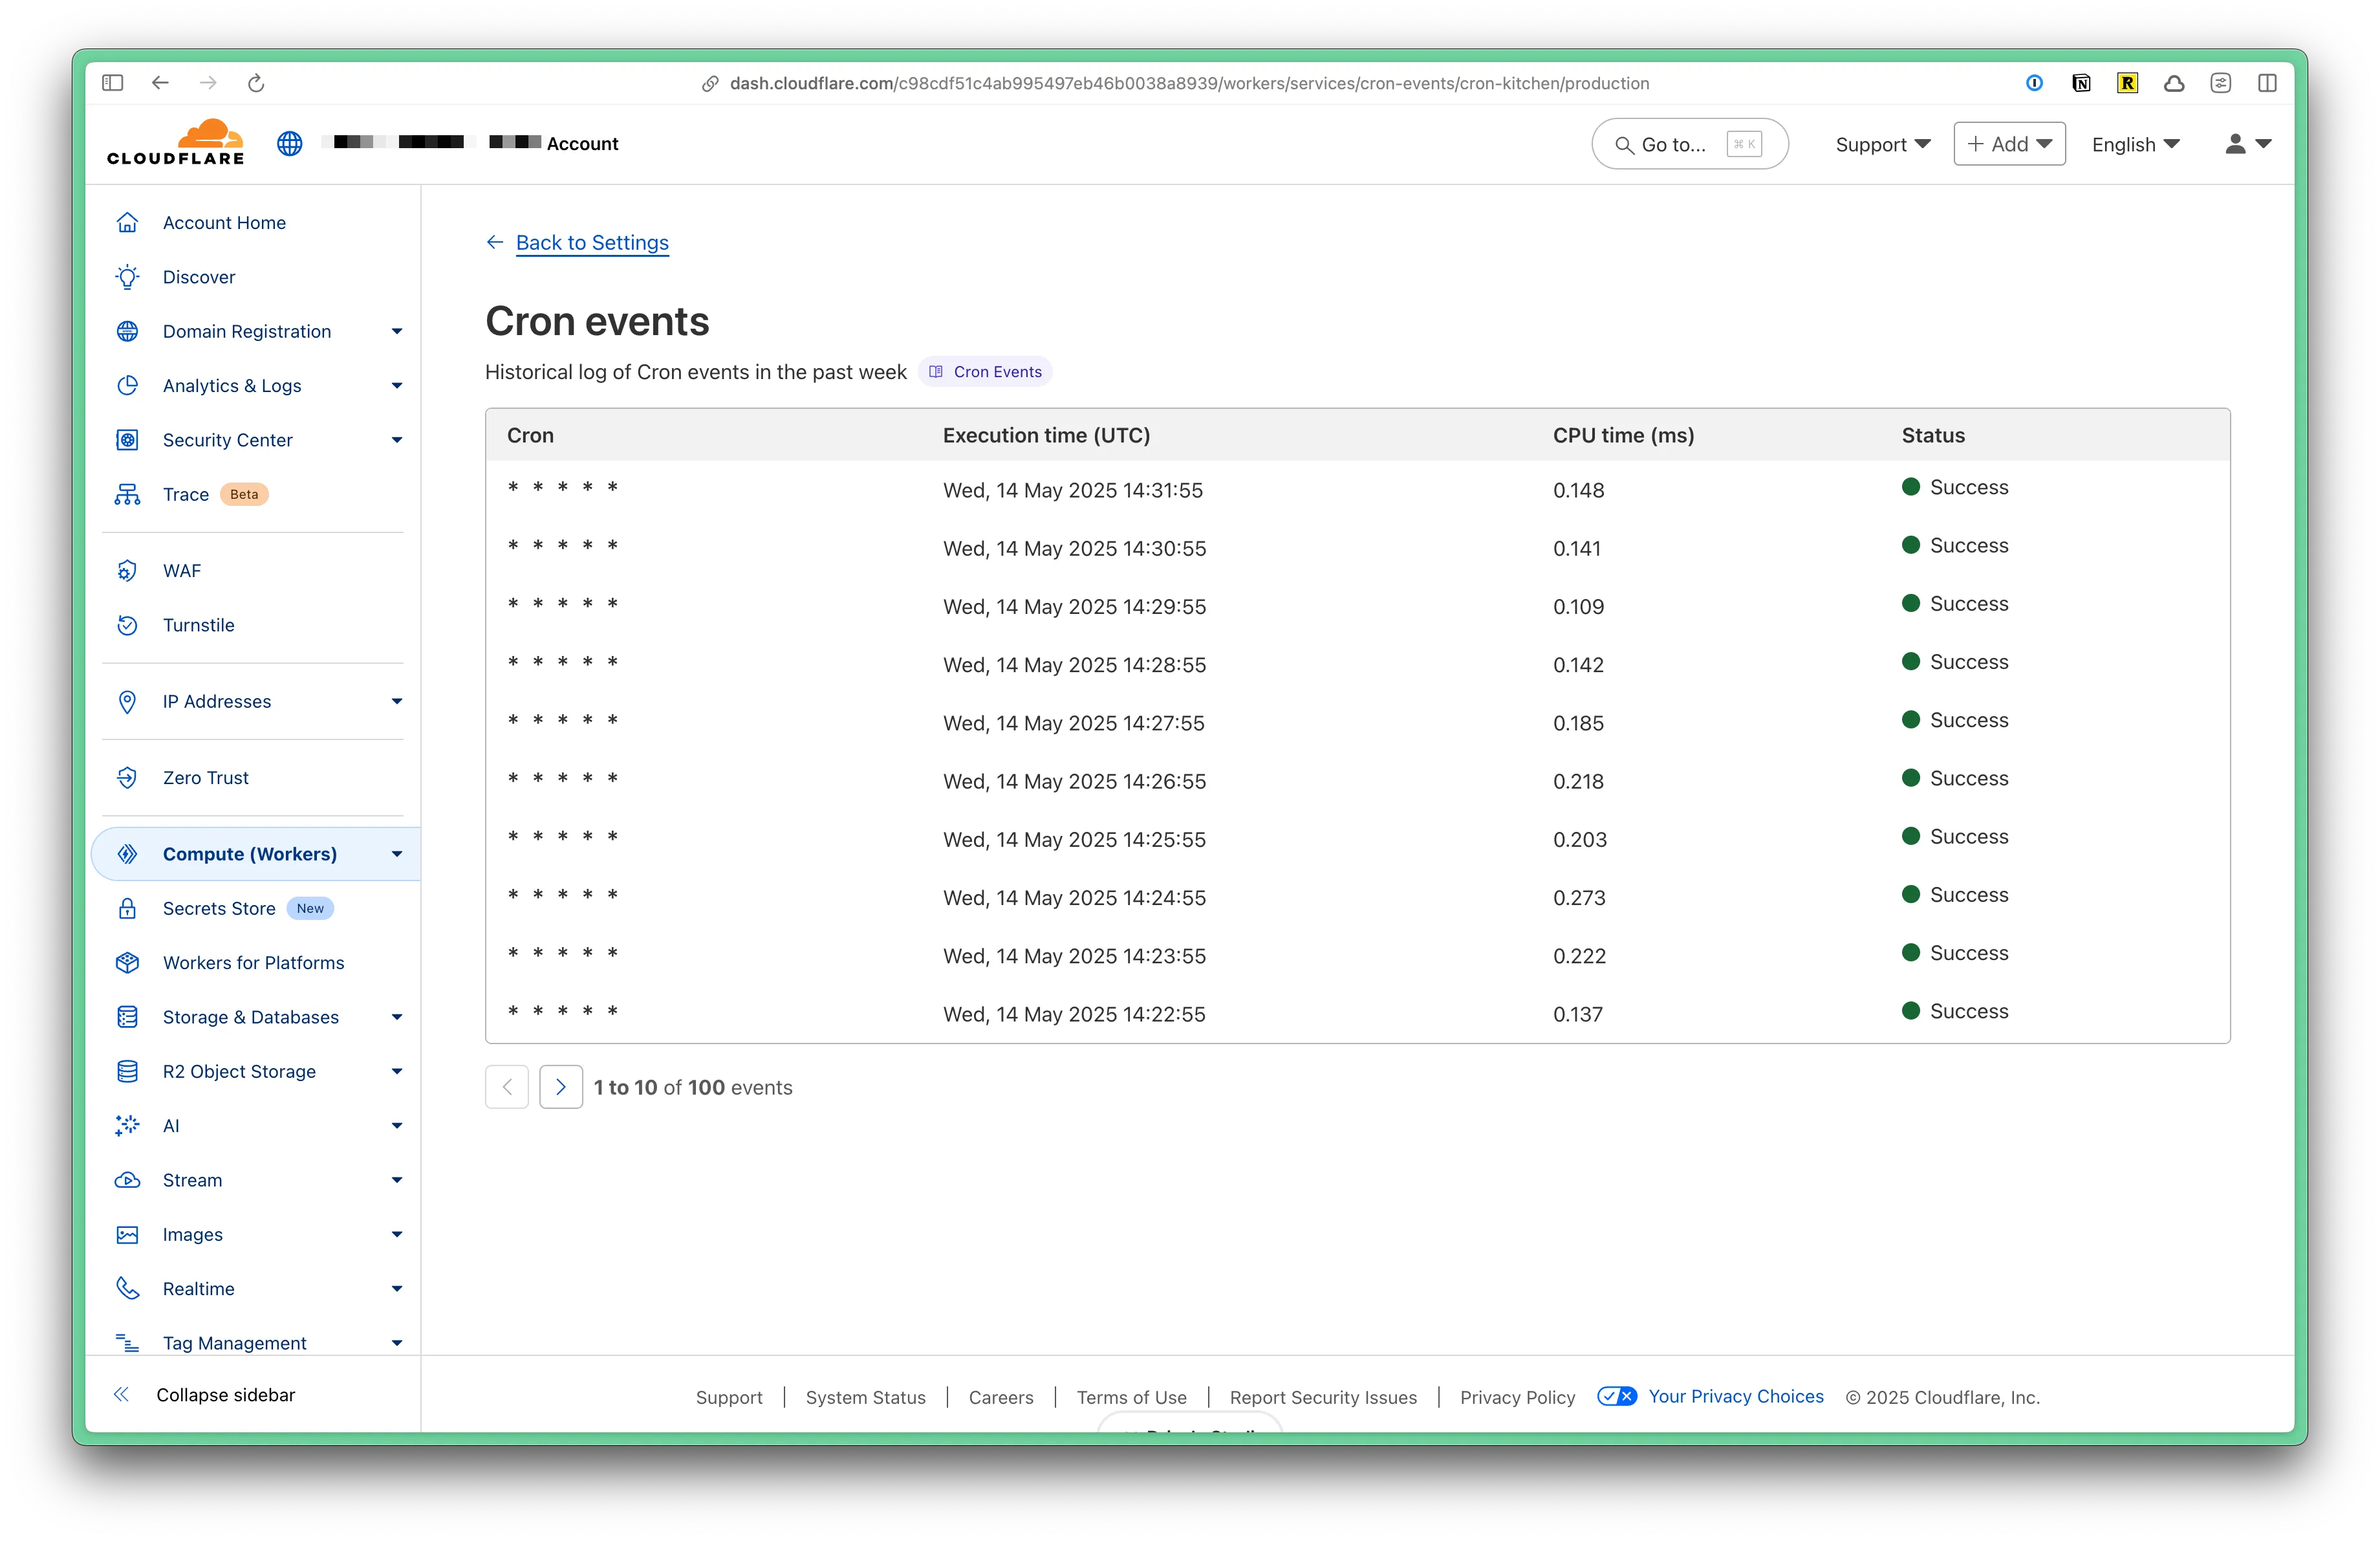This screenshot has width=2380, height=1541.
Task: Click the WAF shield icon in sidebar
Action: (127, 570)
